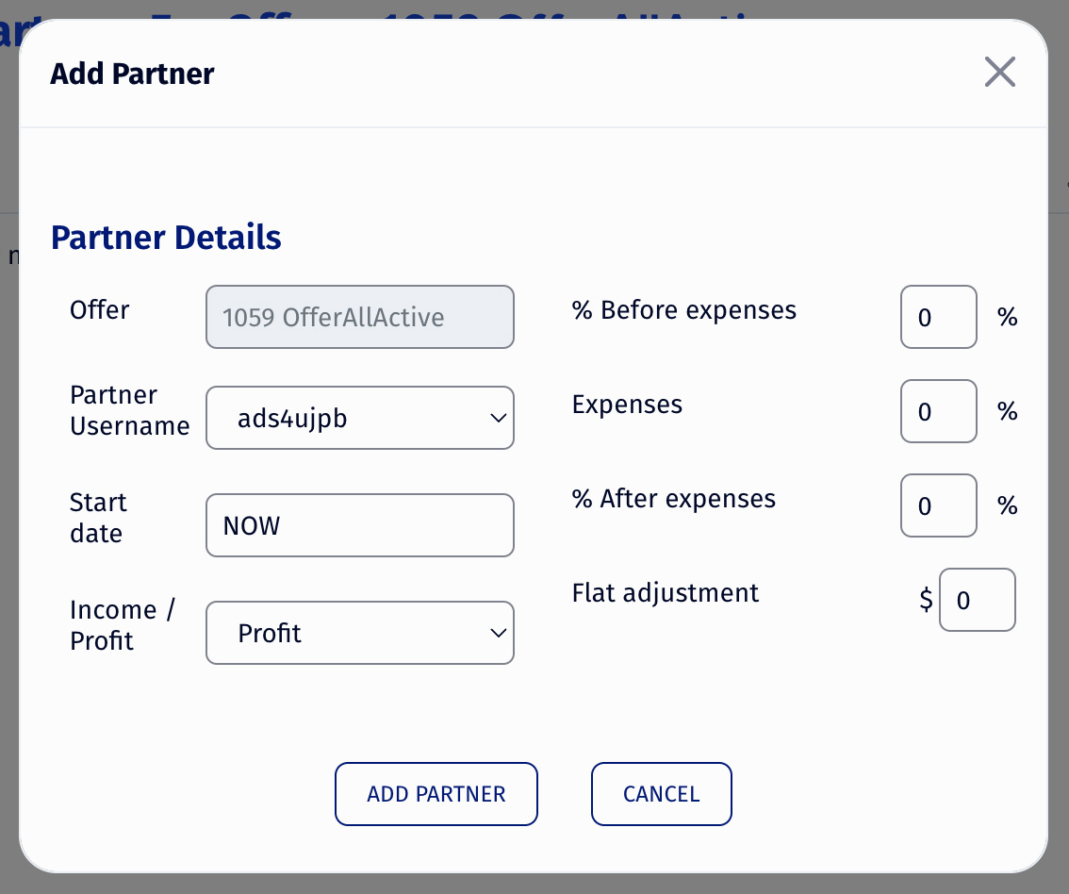Click the % Before expenses label
This screenshot has height=894, width=1069.
[683, 310]
